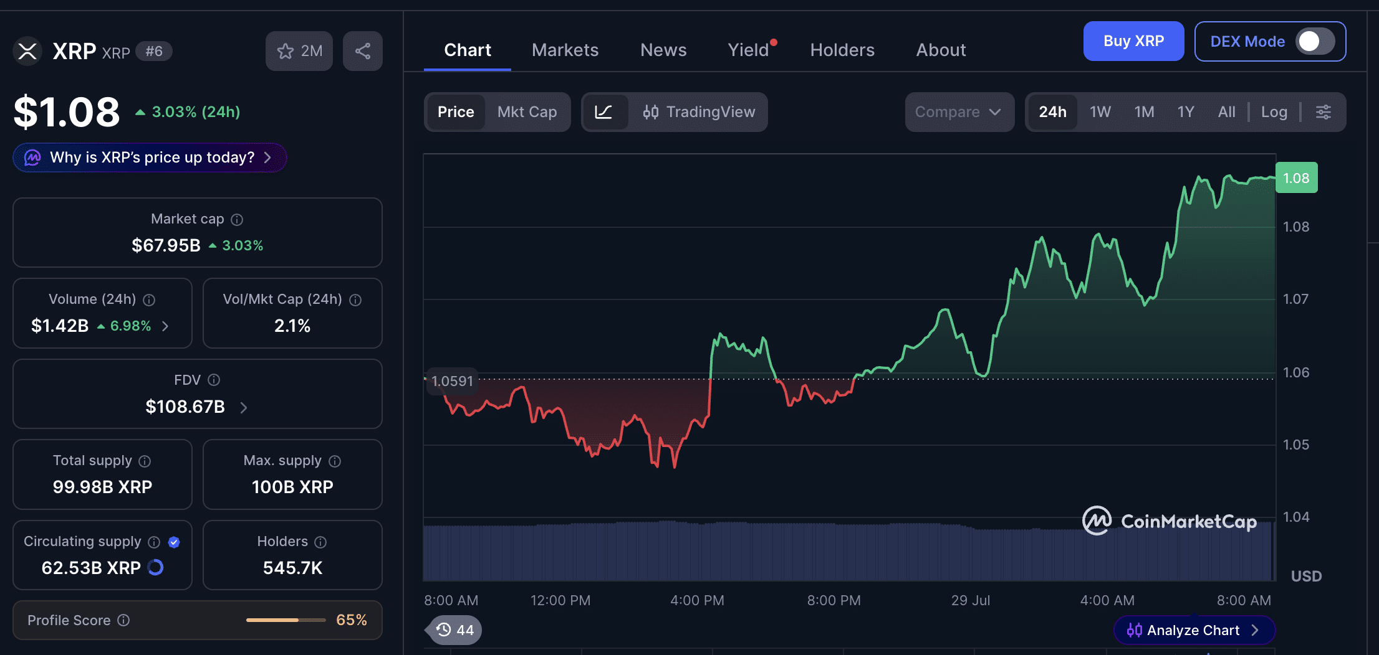1379x655 pixels.
Task: Open the Yield tab
Action: (749, 50)
